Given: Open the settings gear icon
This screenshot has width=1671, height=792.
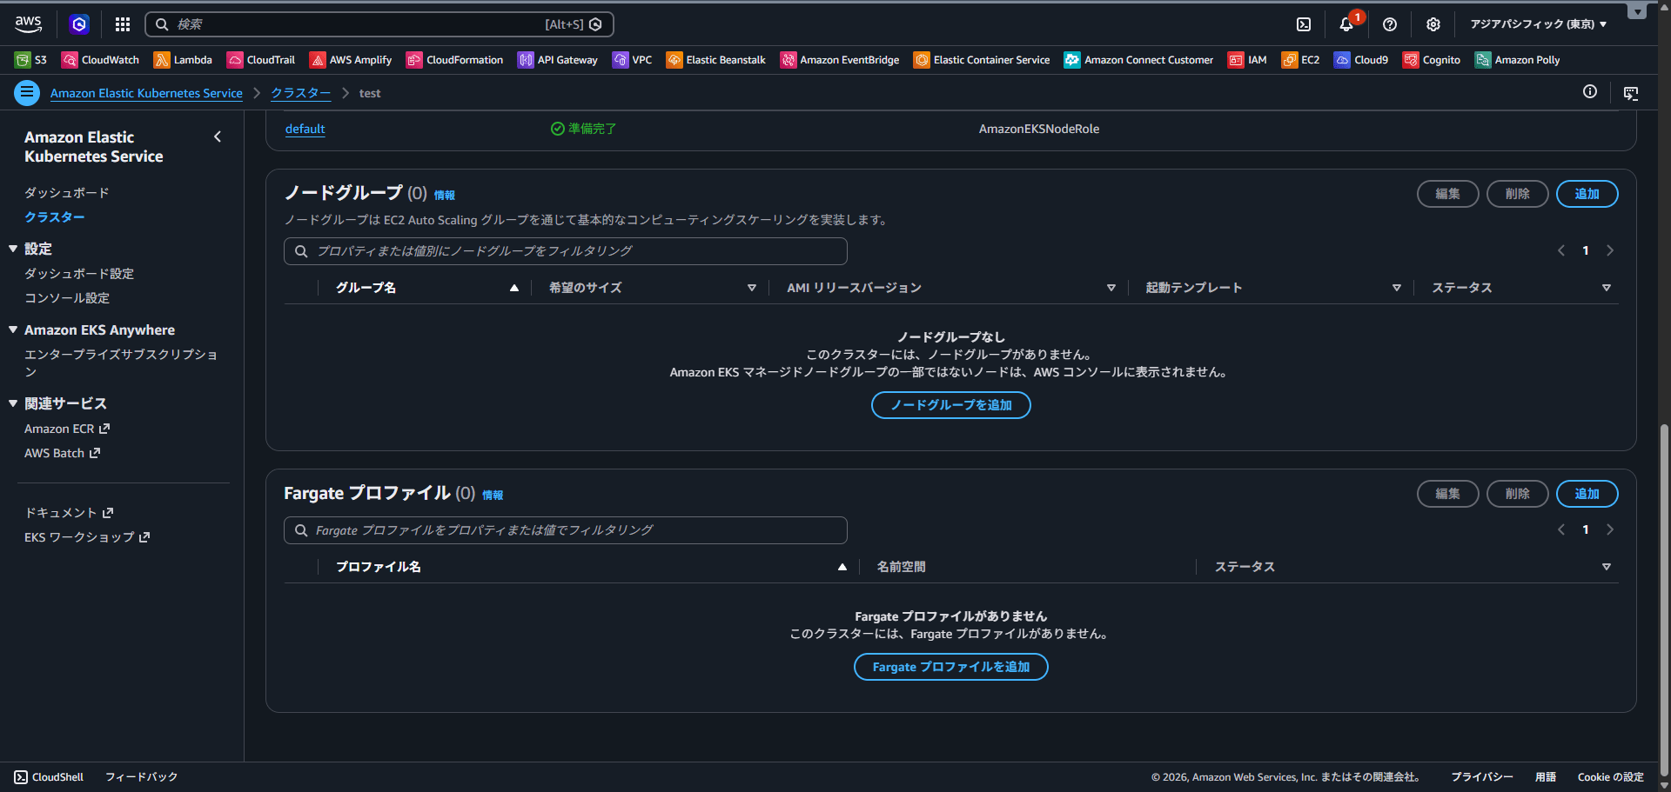Looking at the screenshot, I should [x=1433, y=24].
